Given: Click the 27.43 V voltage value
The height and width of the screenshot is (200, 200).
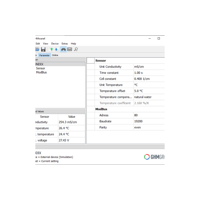Looking at the screenshot, I should tap(64, 140).
